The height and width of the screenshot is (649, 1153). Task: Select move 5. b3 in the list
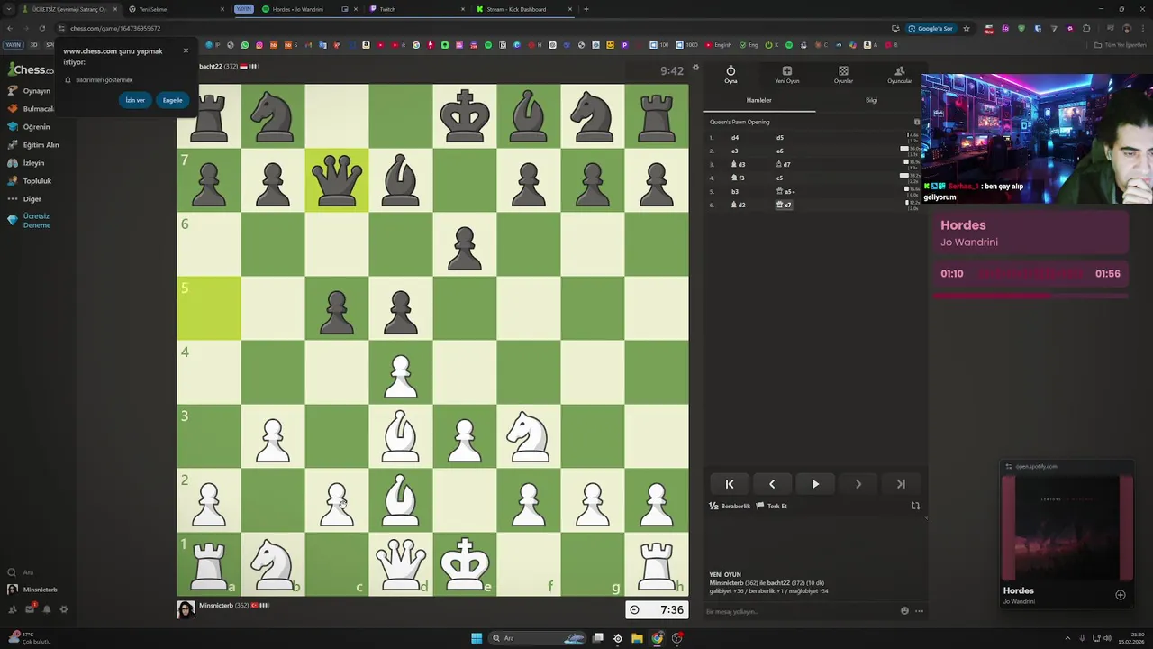click(735, 192)
